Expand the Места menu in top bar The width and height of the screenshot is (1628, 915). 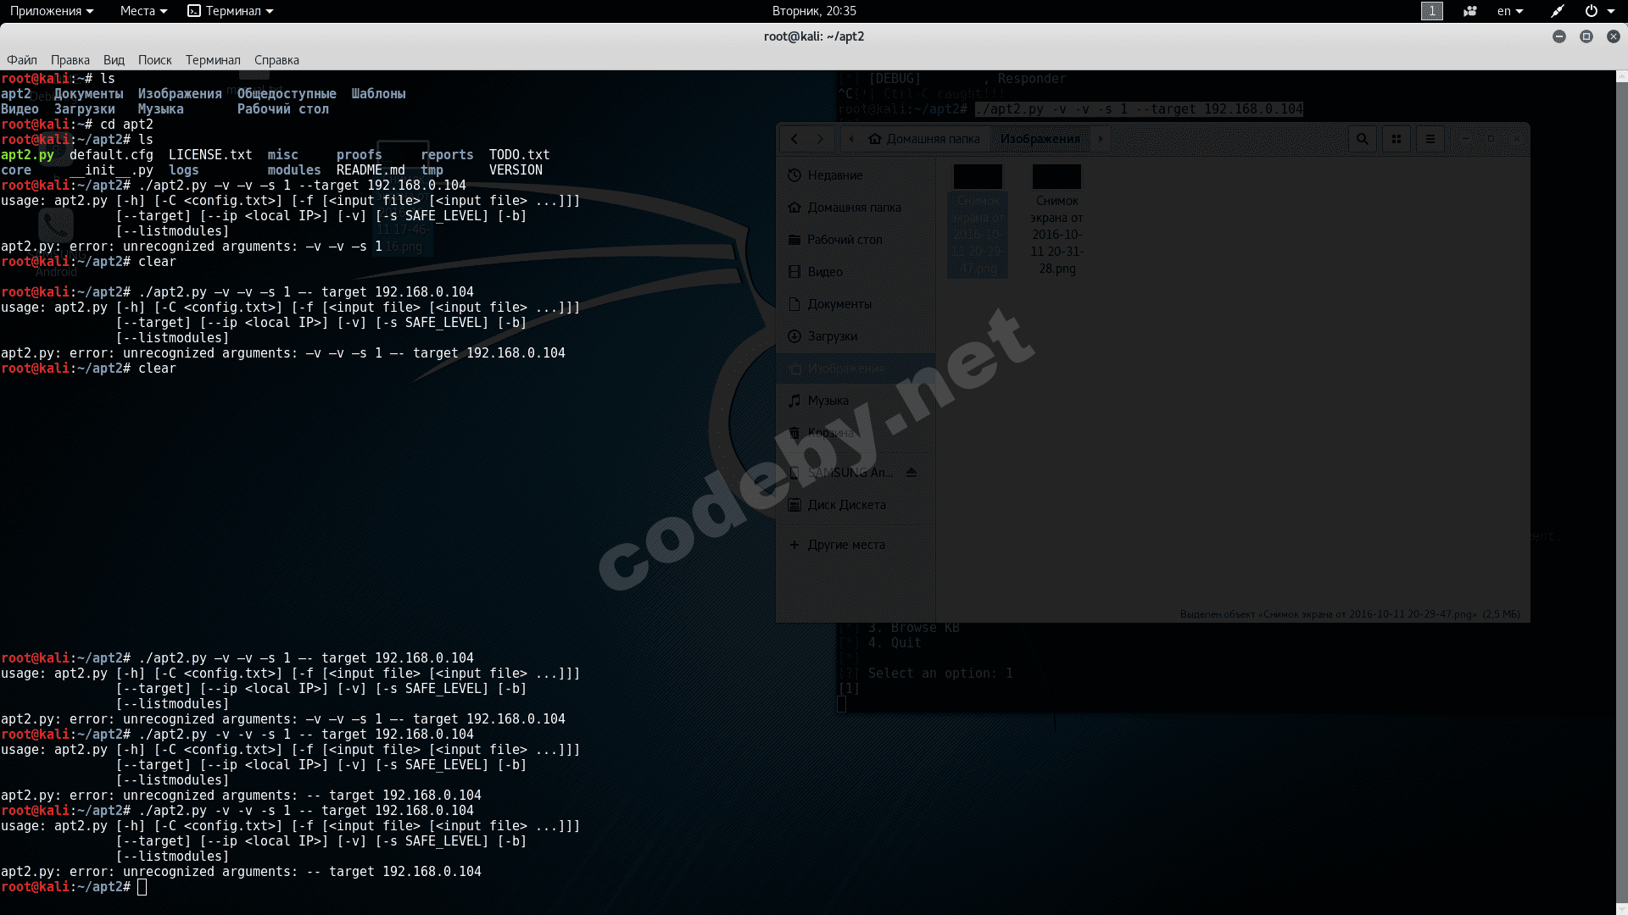(x=142, y=11)
